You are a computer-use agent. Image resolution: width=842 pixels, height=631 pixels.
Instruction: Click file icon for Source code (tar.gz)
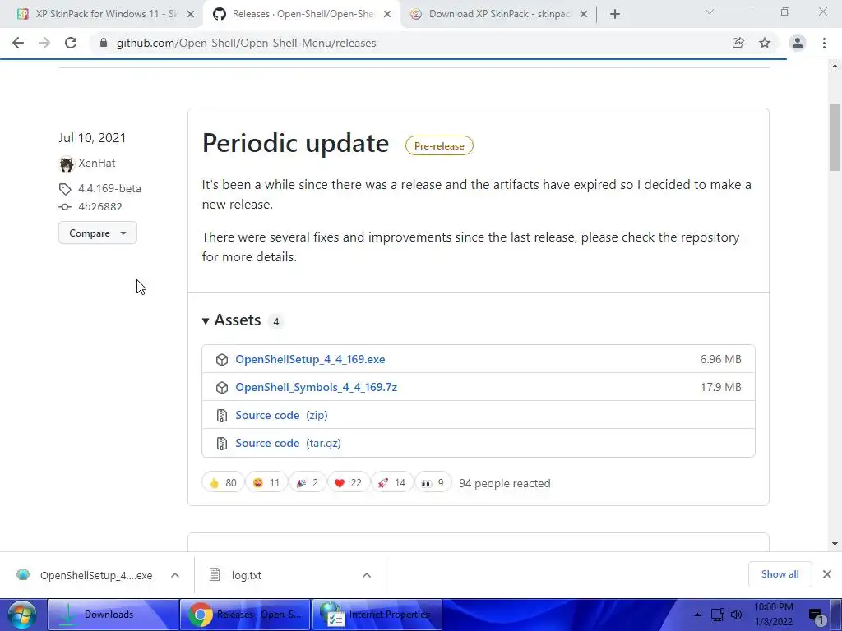222,443
